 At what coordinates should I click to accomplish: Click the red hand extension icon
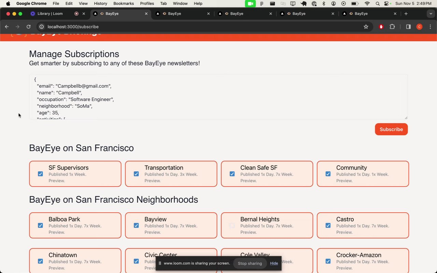[x=381, y=27]
